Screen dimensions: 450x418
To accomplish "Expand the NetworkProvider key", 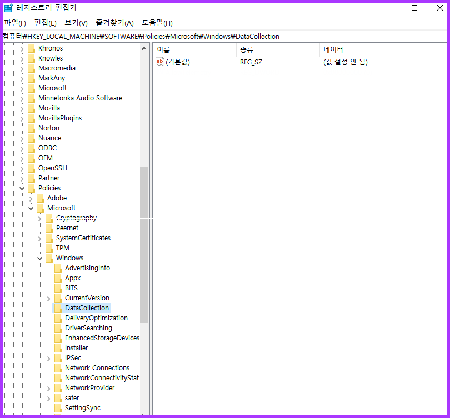I will coord(48,389).
